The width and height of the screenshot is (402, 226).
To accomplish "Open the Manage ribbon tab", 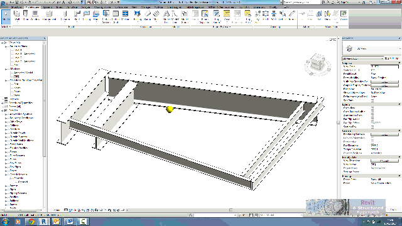I will (146, 8).
